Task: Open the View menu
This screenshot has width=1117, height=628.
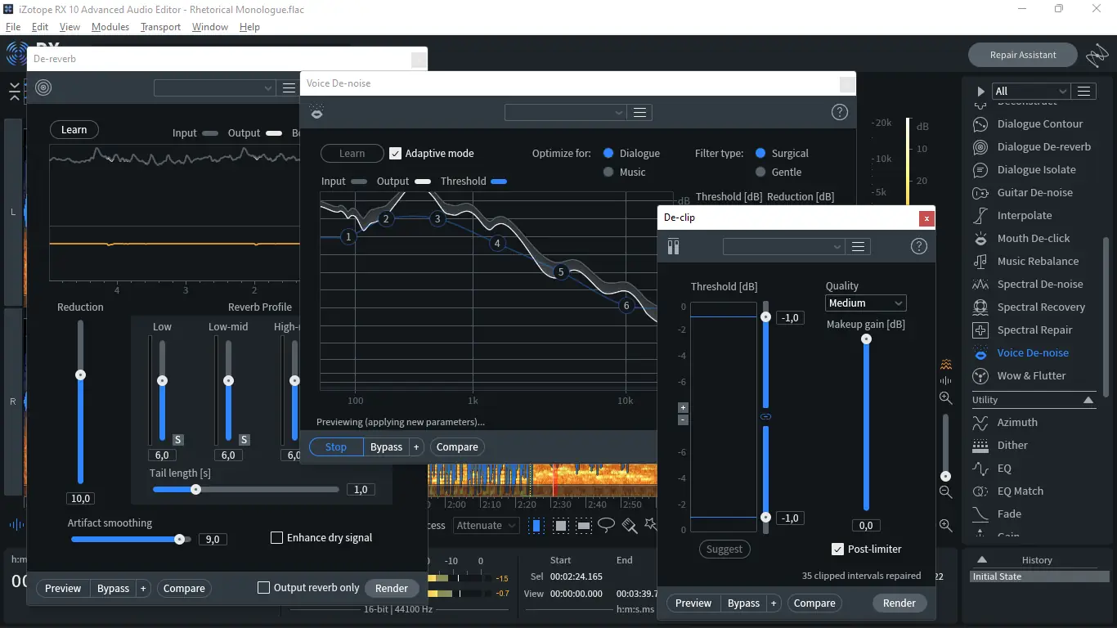Action: [x=70, y=27]
